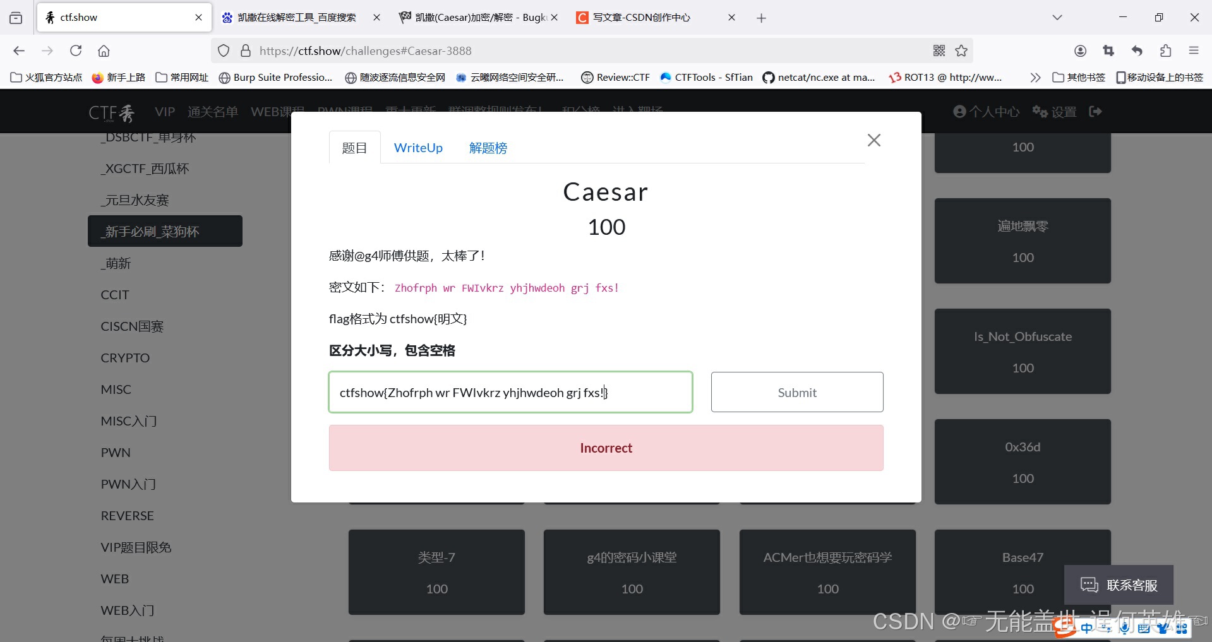Click the flag input field
The image size is (1212, 642).
tap(510, 392)
